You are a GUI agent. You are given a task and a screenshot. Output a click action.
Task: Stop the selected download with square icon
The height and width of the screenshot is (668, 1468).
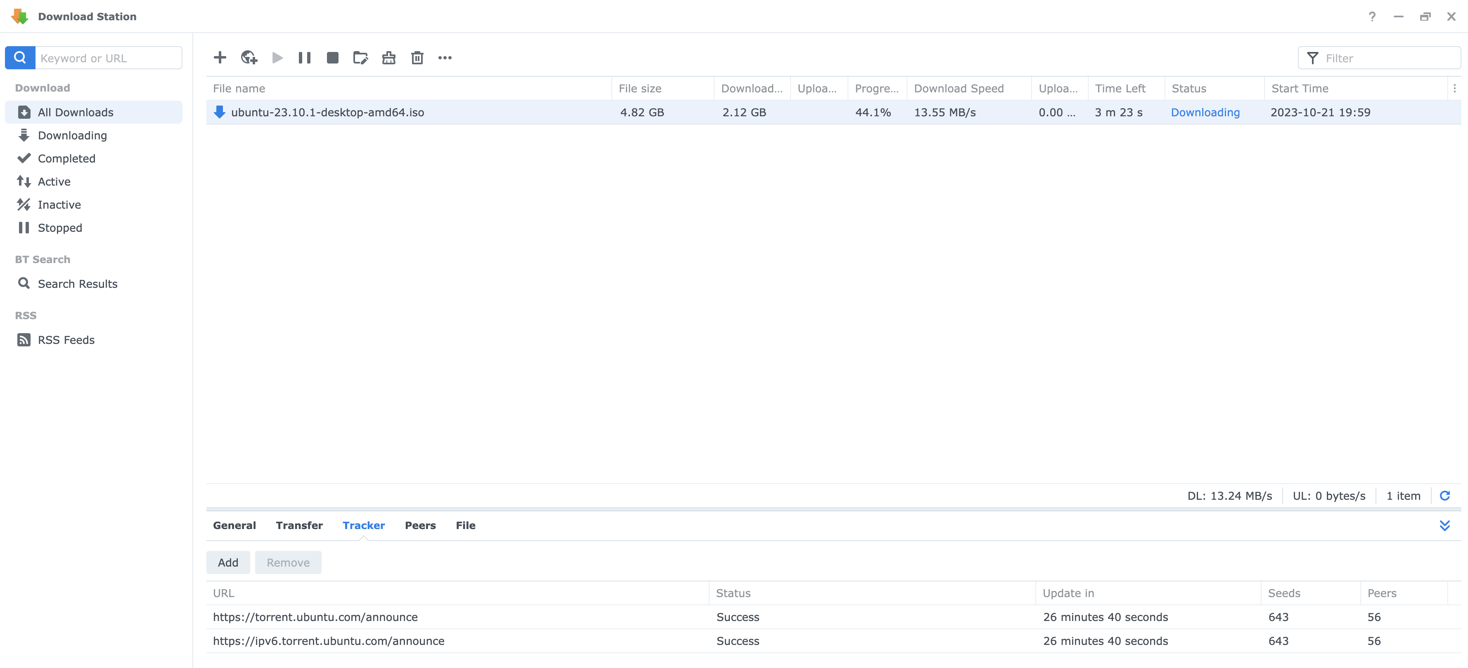click(333, 57)
